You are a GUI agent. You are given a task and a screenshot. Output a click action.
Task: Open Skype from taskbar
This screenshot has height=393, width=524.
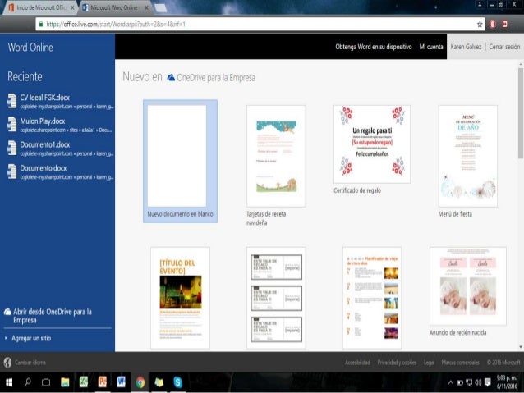coord(178,382)
